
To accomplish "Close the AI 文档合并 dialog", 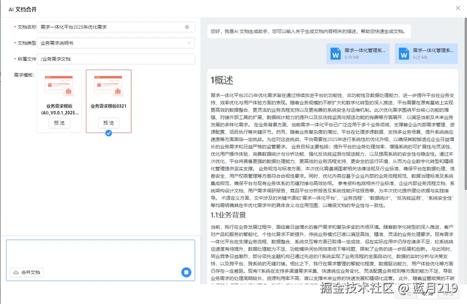I will (458, 8).
